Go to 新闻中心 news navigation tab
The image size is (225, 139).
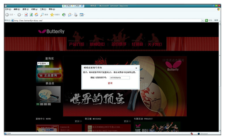click(97, 44)
